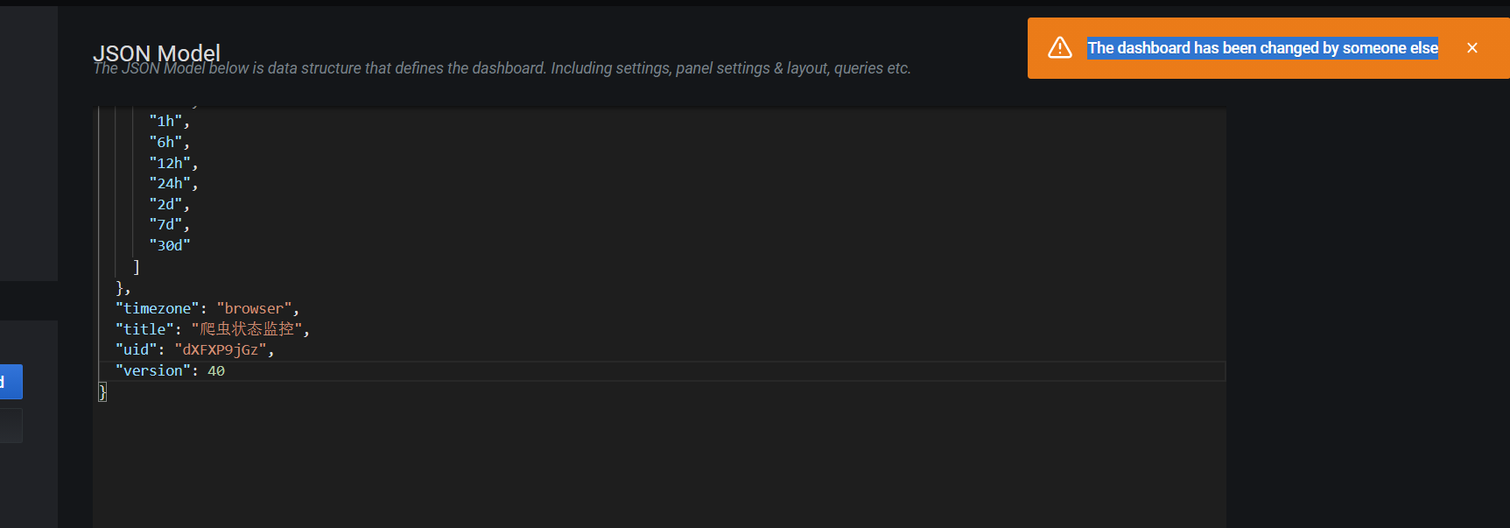Click the highlighted alert text selection
Viewport: 1510px width, 528px height.
click(x=1261, y=48)
